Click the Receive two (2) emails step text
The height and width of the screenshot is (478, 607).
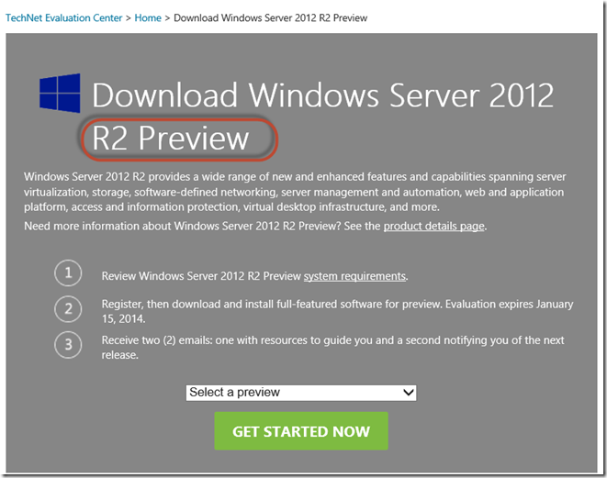click(333, 348)
